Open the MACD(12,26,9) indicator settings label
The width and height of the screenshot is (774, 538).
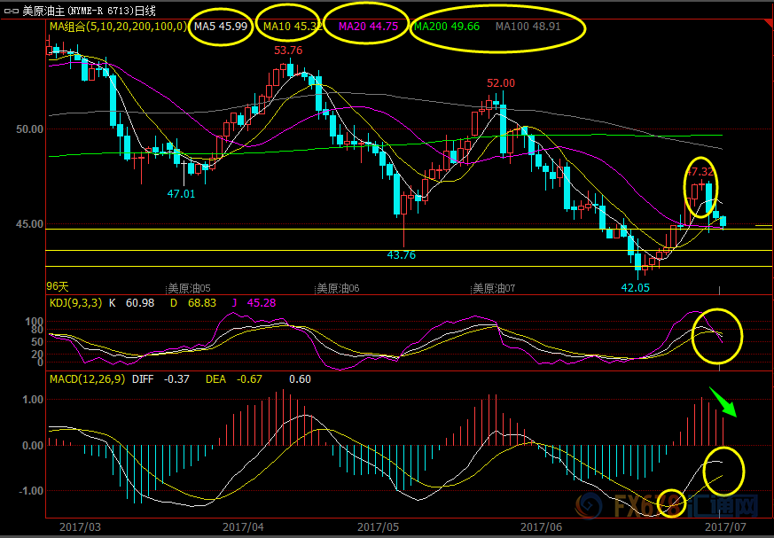[x=84, y=379]
